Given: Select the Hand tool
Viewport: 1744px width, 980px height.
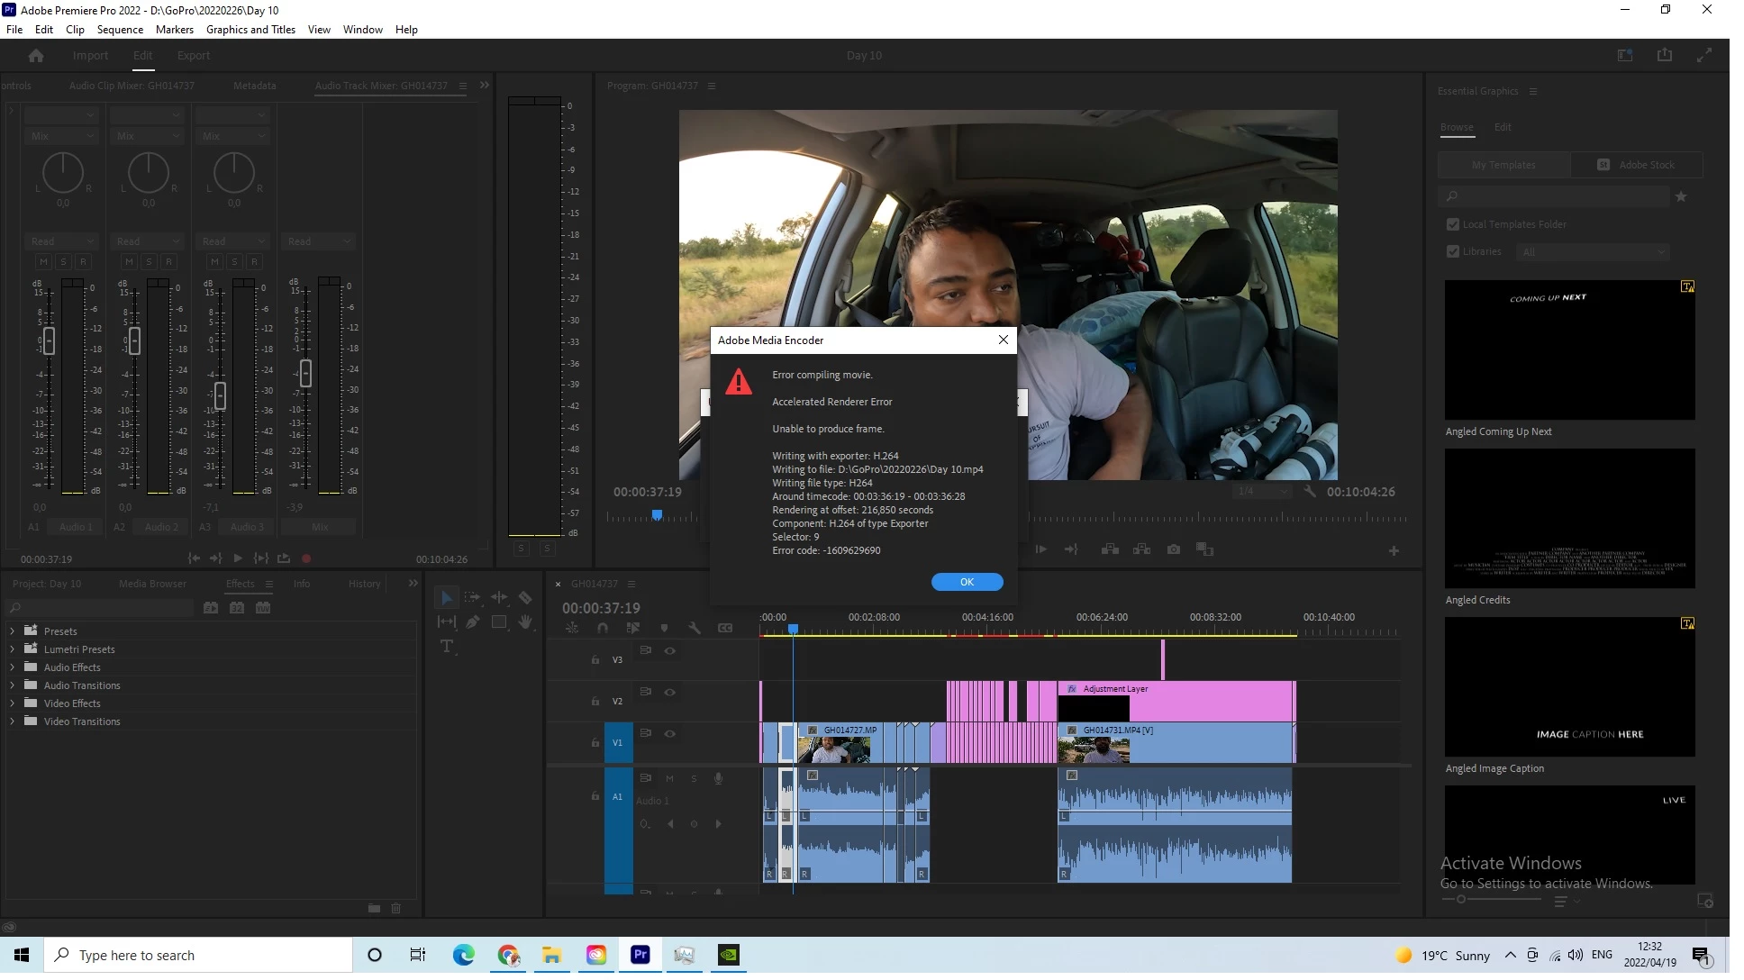Looking at the screenshot, I should click(x=525, y=622).
